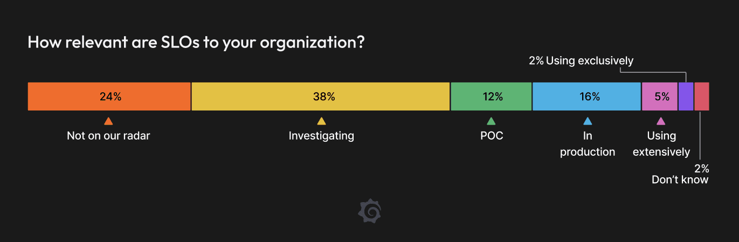Screen dimensions: 739x242
Task: Click the Investigating label
Action: pyautogui.click(x=321, y=136)
